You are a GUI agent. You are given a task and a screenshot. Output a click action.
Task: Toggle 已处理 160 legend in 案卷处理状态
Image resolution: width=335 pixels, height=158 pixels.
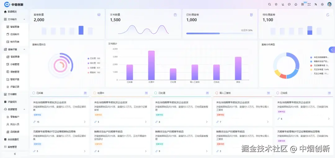(94, 58)
